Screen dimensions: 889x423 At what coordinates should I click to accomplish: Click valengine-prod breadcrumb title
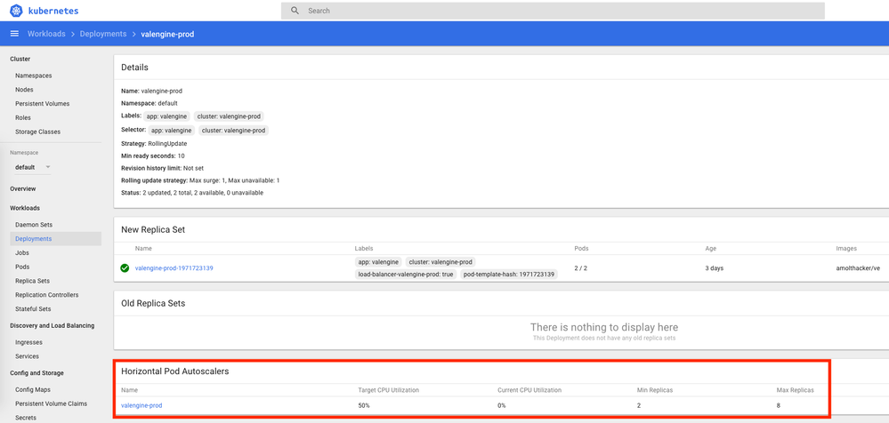[x=167, y=34]
